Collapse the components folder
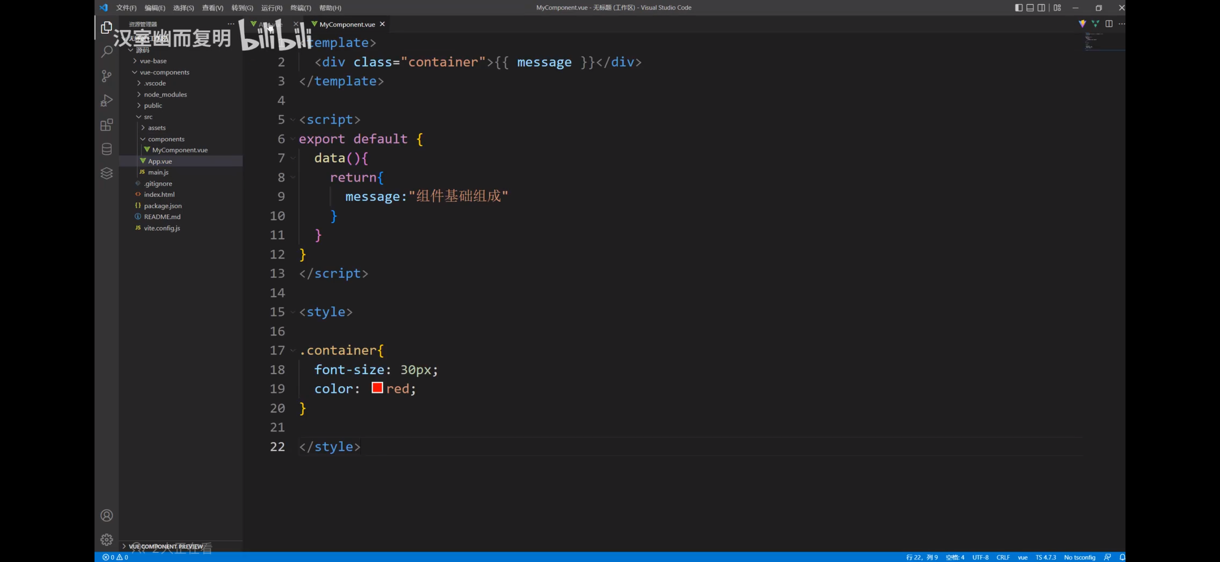 pyautogui.click(x=166, y=139)
